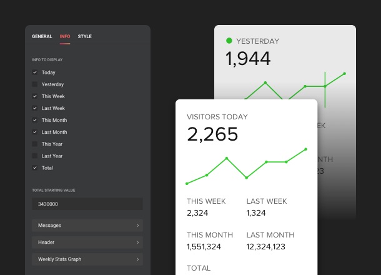The image size is (381, 275).
Task: Select the Info tab
Action: (65, 36)
